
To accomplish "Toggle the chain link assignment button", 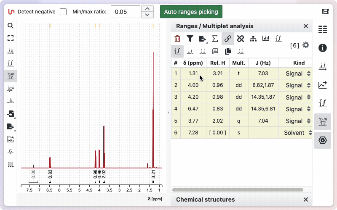I will coord(227,39).
